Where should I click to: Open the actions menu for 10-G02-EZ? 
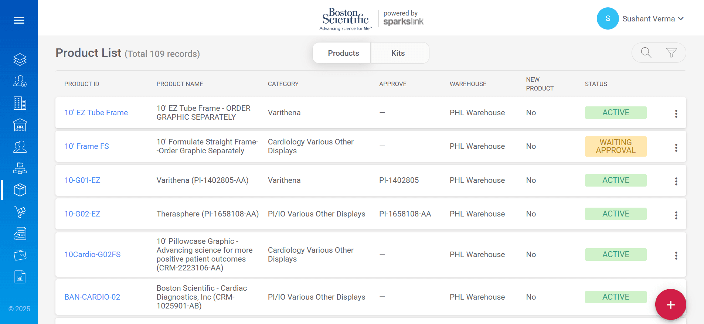676,215
